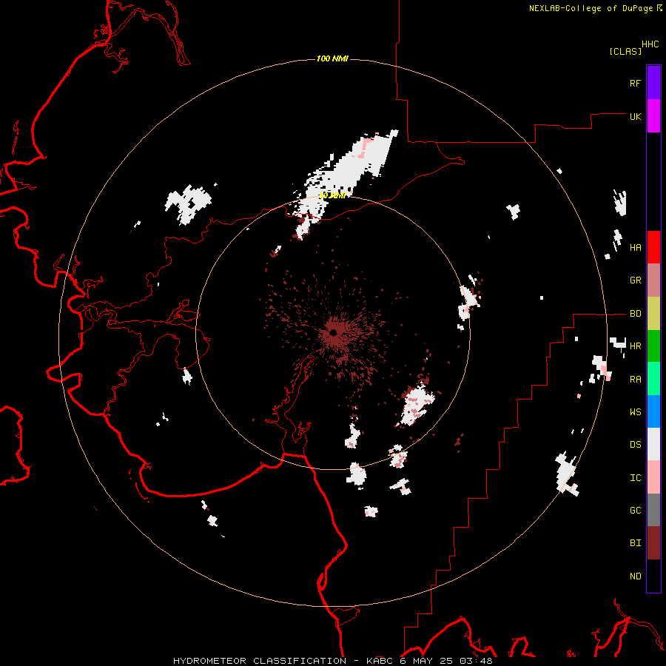Click the BD yellow legend swatch
The width and height of the screenshot is (666, 666).
(x=653, y=314)
